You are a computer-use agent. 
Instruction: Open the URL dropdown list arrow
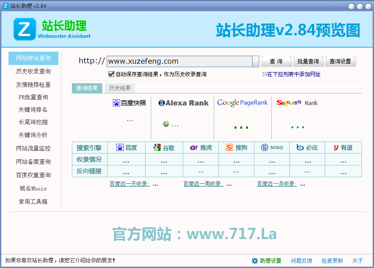[255, 61]
